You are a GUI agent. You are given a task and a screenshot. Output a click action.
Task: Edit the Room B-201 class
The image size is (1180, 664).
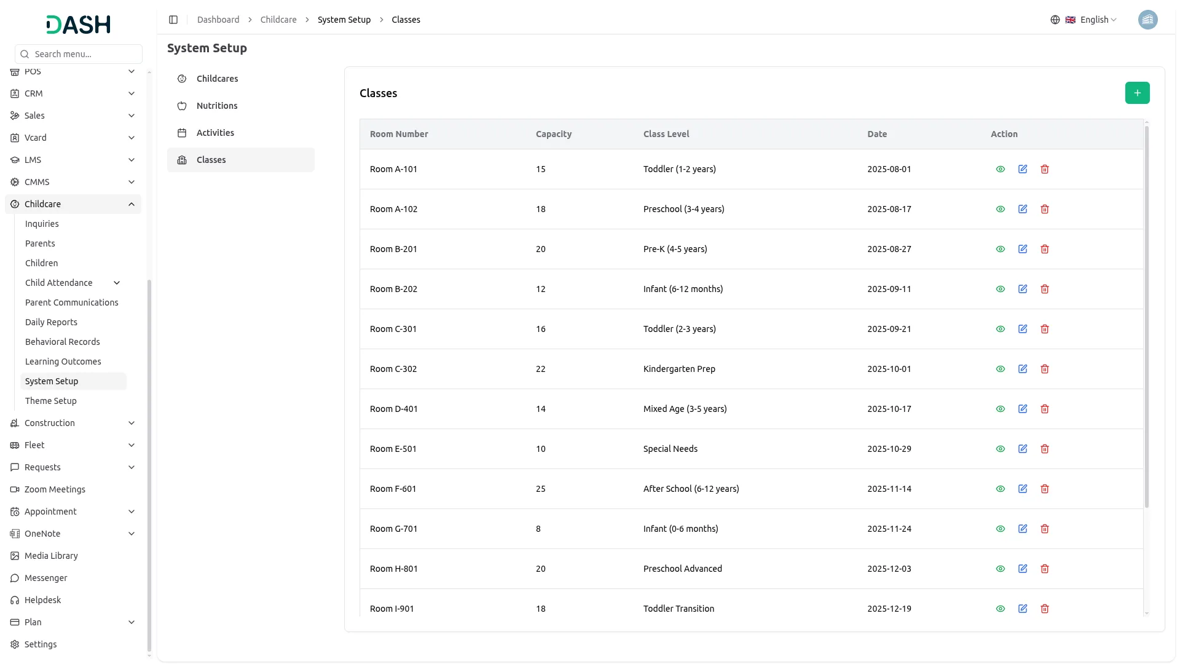tap(1023, 249)
